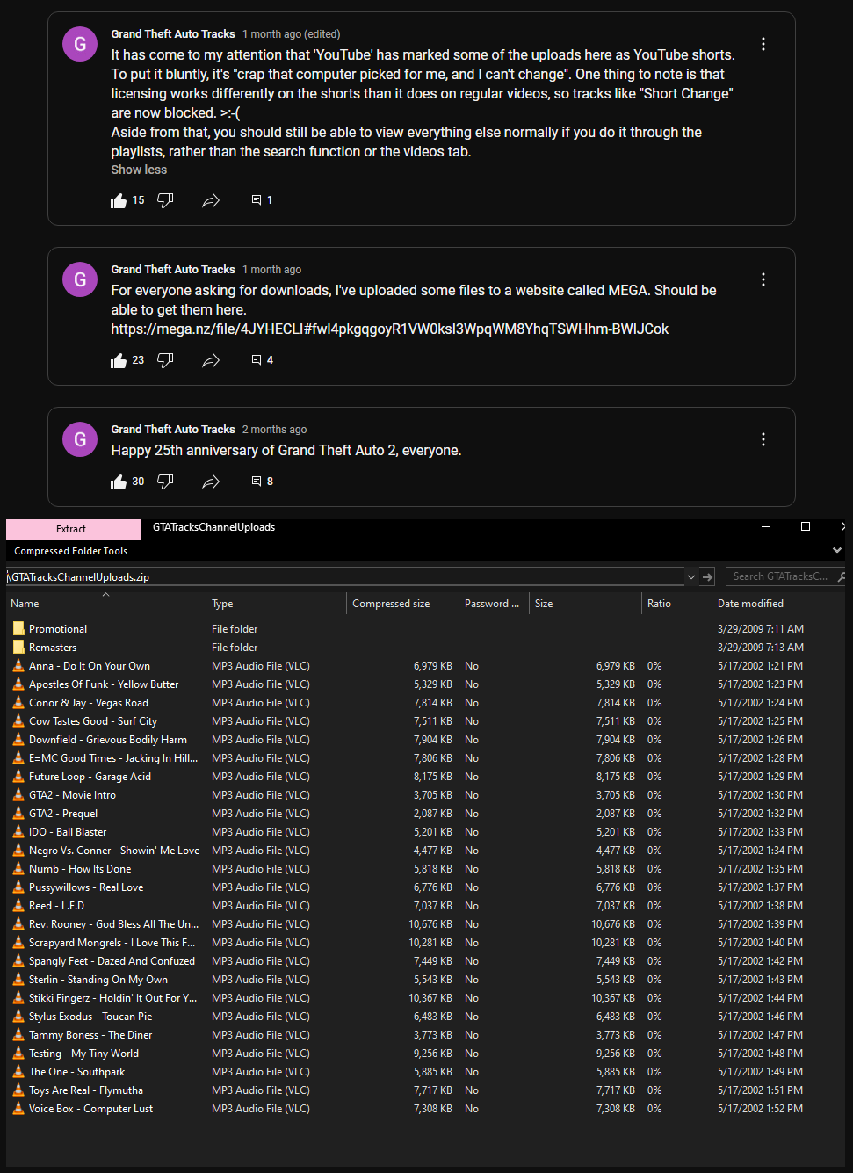Dislike the MEGA downloads comment
The image size is (853, 1173).
165,361
